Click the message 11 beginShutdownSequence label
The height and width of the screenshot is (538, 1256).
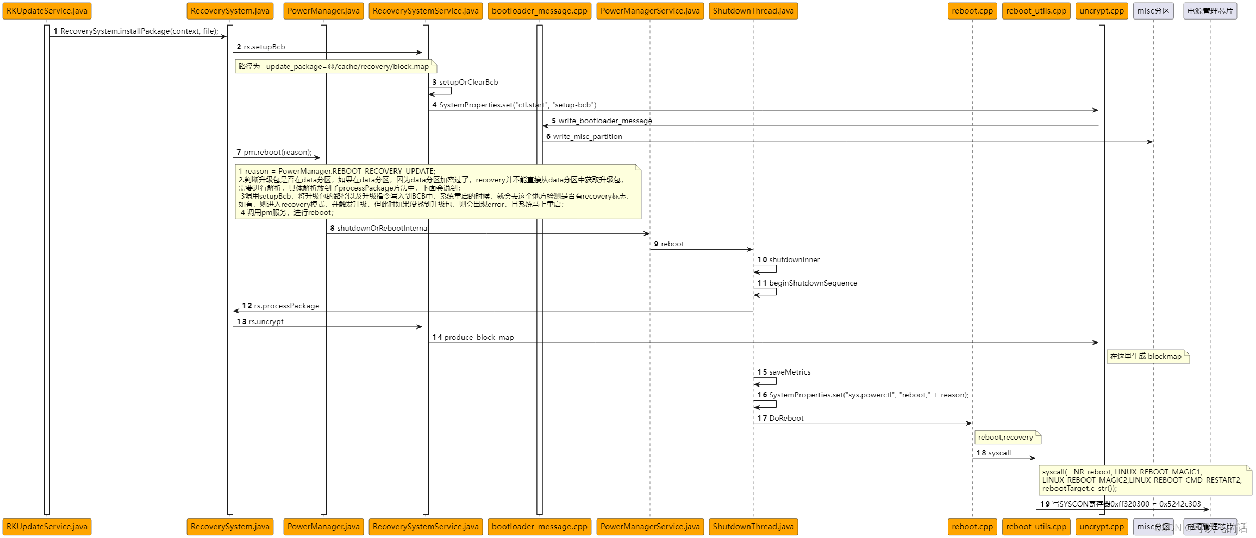pyautogui.click(x=807, y=283)
